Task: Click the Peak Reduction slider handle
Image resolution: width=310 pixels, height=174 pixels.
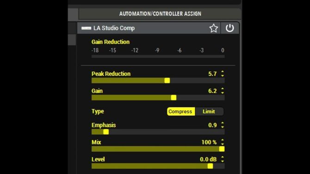Action: click(x=167, y=80)
